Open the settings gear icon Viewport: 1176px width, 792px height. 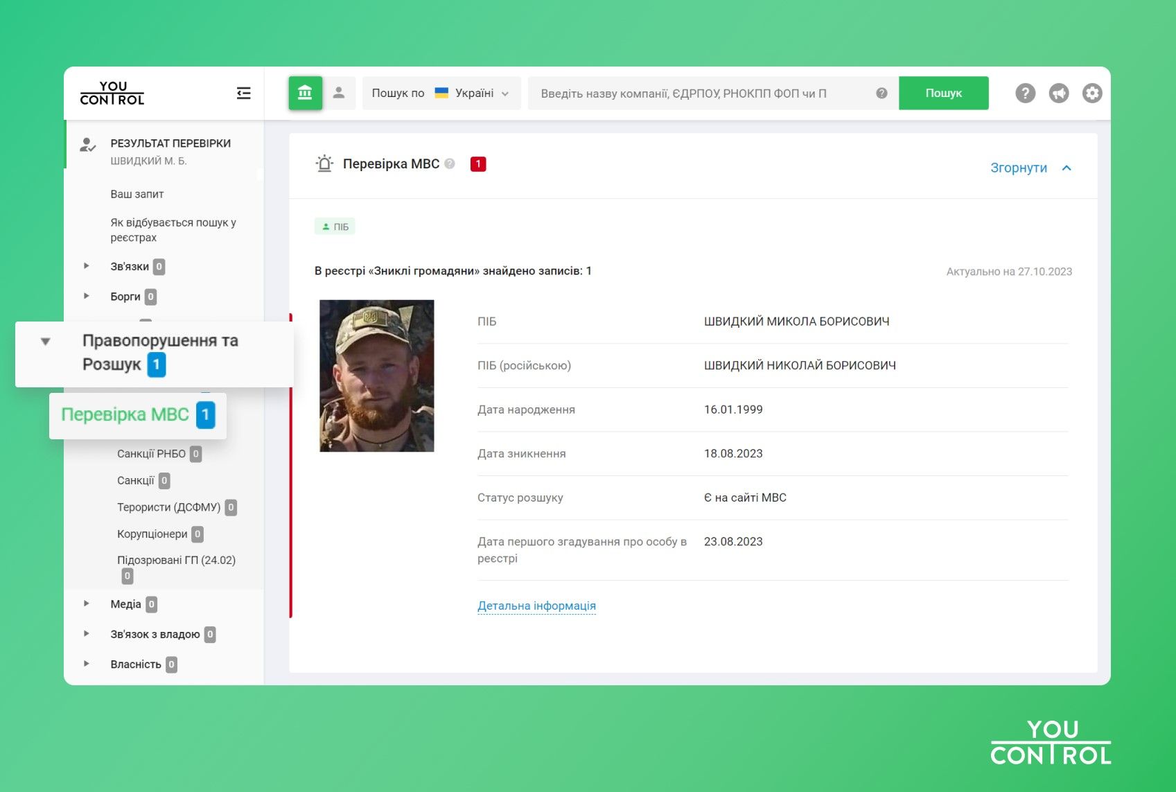[1091, 92]
